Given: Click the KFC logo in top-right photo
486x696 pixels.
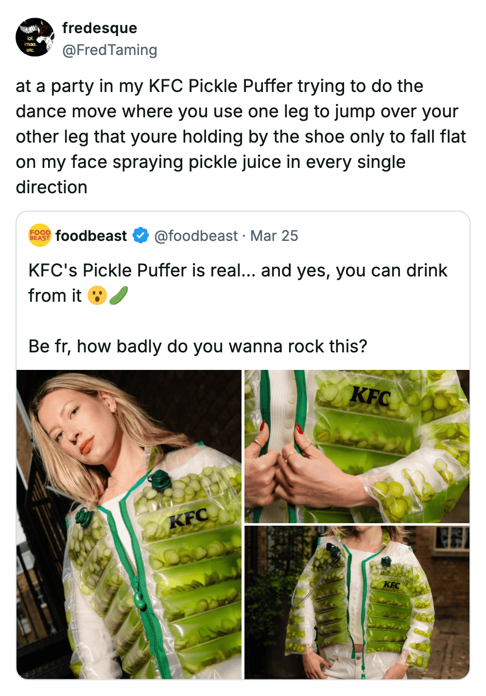Looking at the screenshot, I should click(370, 396).
